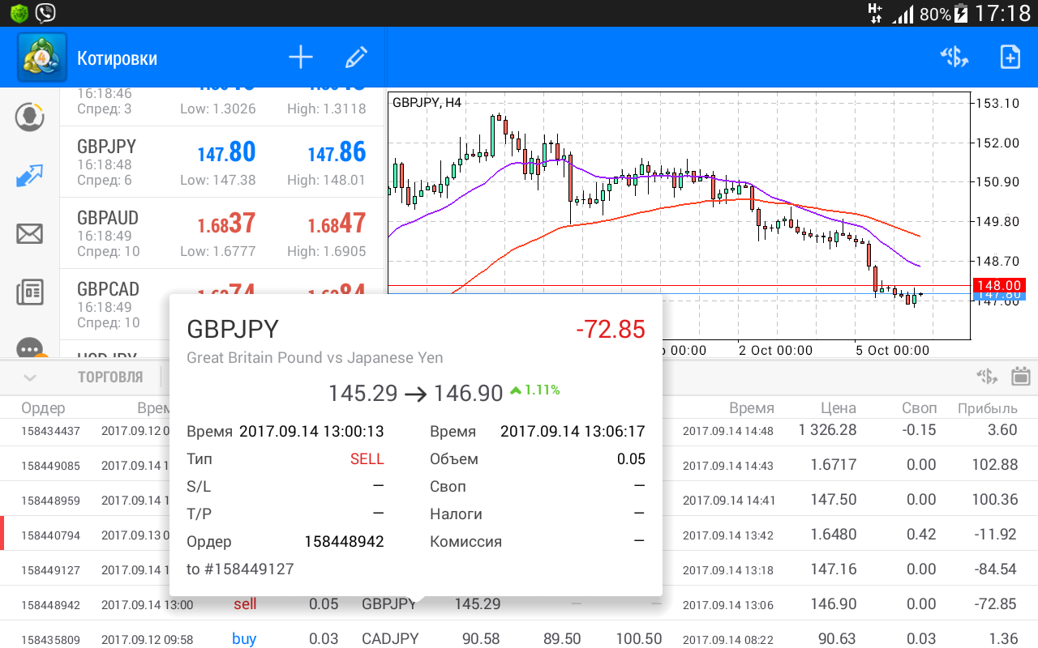Tap the Ордер column header
This screenshot has height=648, width=1038.
(x=44, y=408)
